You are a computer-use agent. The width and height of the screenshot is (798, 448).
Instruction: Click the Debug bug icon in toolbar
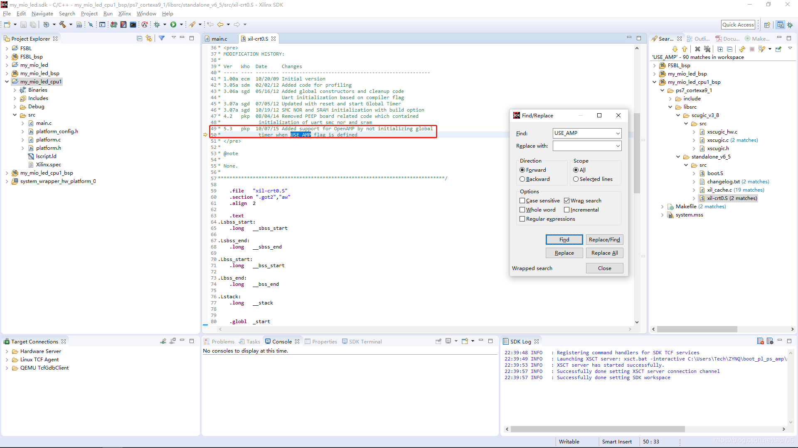157,24
